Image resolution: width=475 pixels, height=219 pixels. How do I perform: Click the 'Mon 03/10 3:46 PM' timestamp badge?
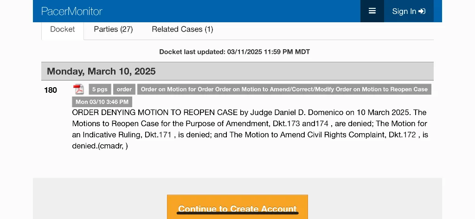(x=102, y=102)
